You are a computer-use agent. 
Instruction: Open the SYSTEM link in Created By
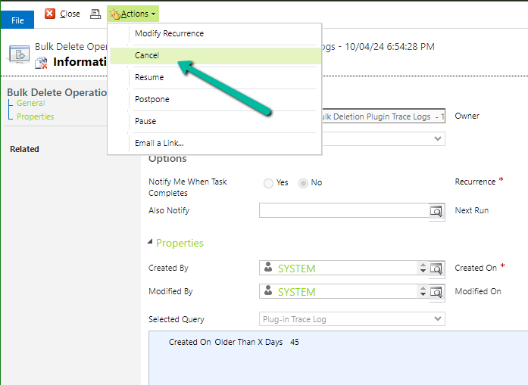click(296, 269)
